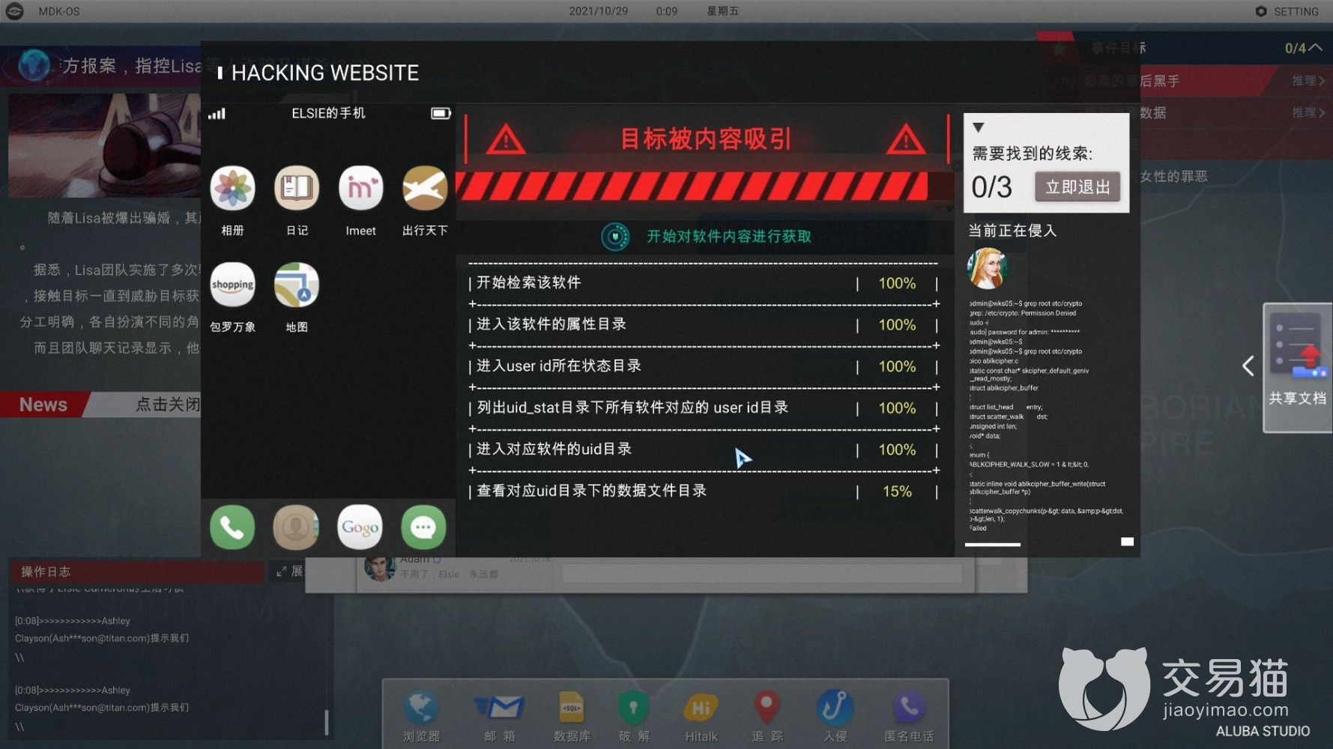The image size is (1333, 749).
Task: Open SETTING in the top bar
Action: pyautogui.click(x=1287, y=11)
